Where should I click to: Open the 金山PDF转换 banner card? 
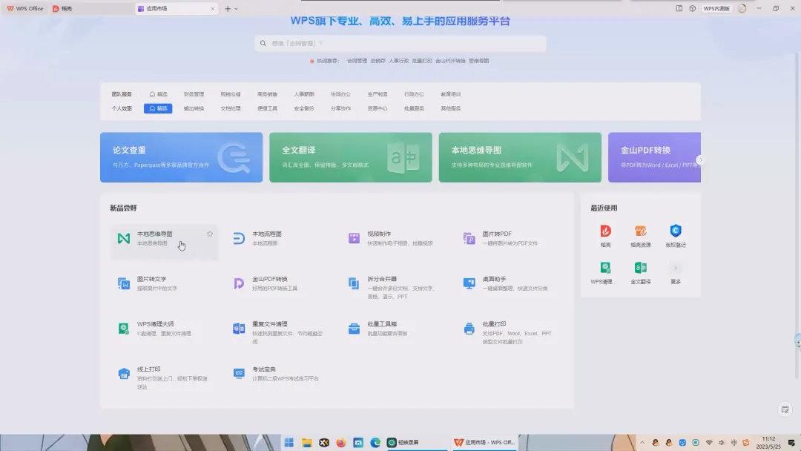tap(654, 157)
